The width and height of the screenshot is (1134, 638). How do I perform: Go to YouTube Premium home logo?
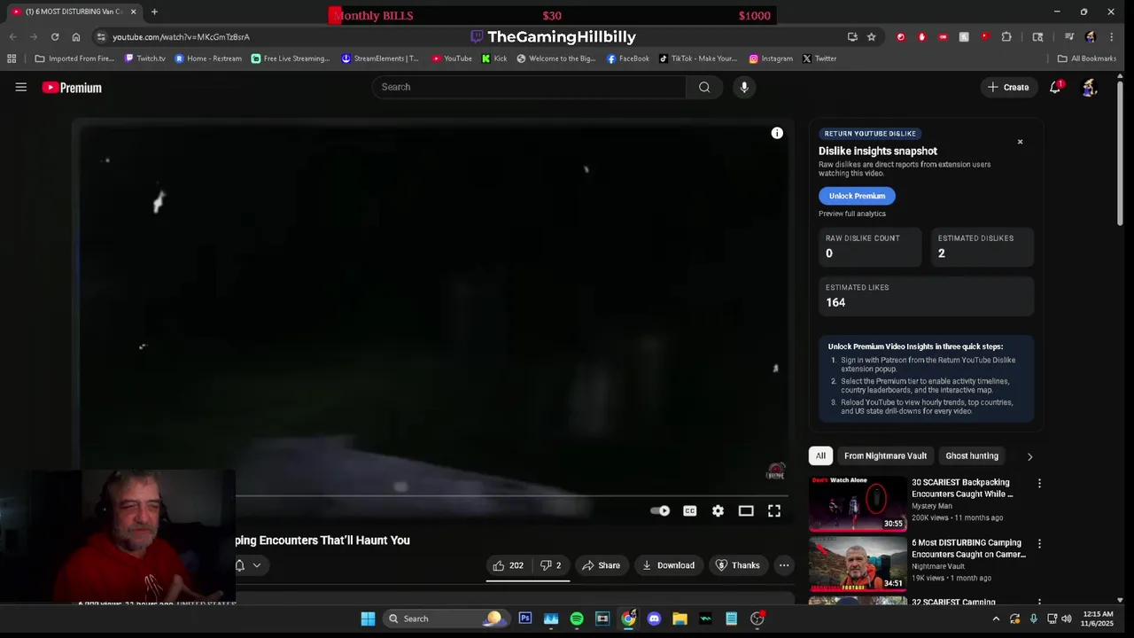72,87
